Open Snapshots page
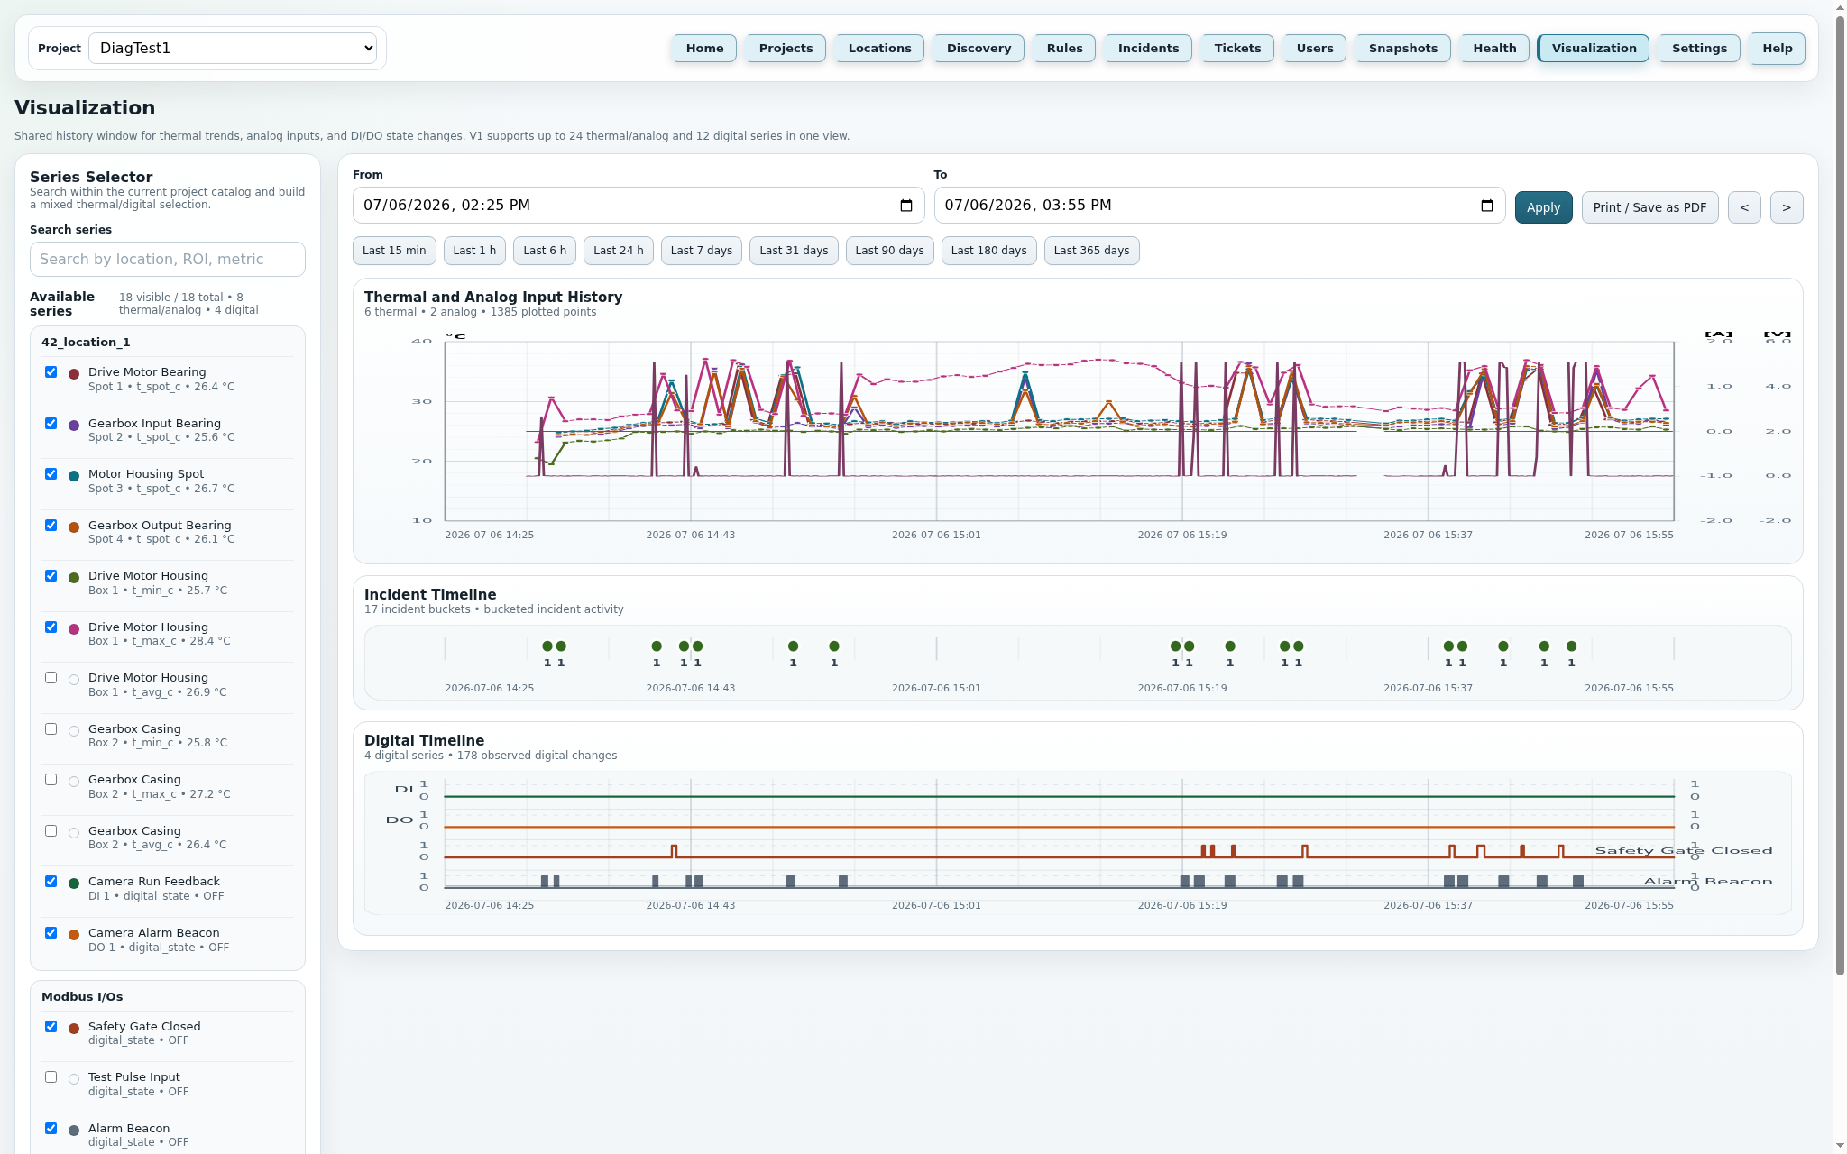The image size is (1847, 1154). click(x=1403, y=49)
